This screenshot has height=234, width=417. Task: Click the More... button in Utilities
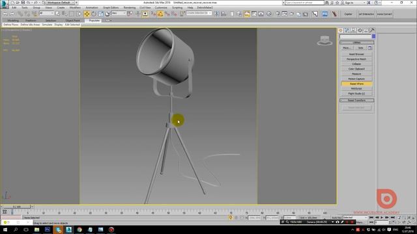(347, 47)
